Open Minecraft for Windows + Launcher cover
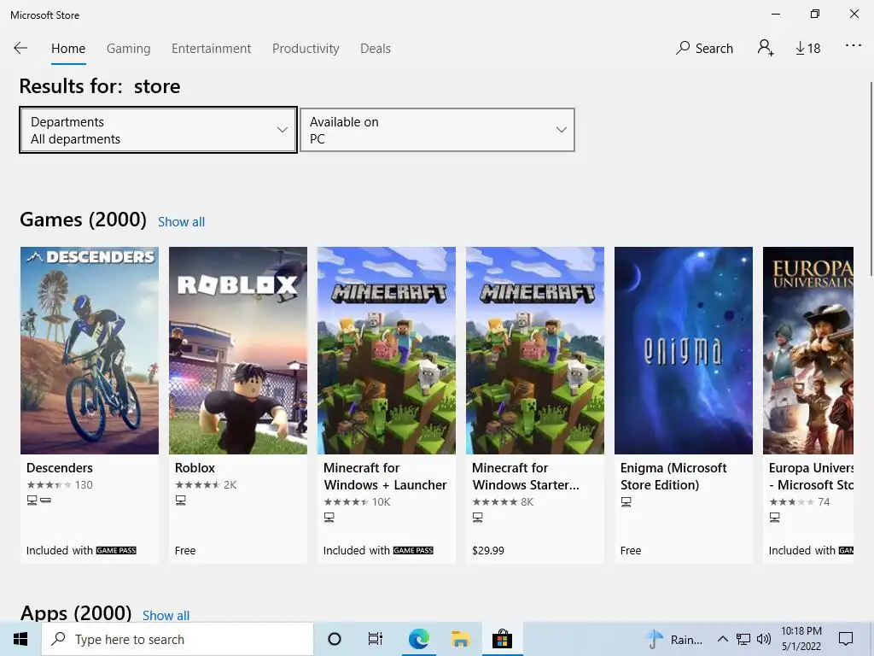This screenshot has width=874, height=656. (387, 350)
